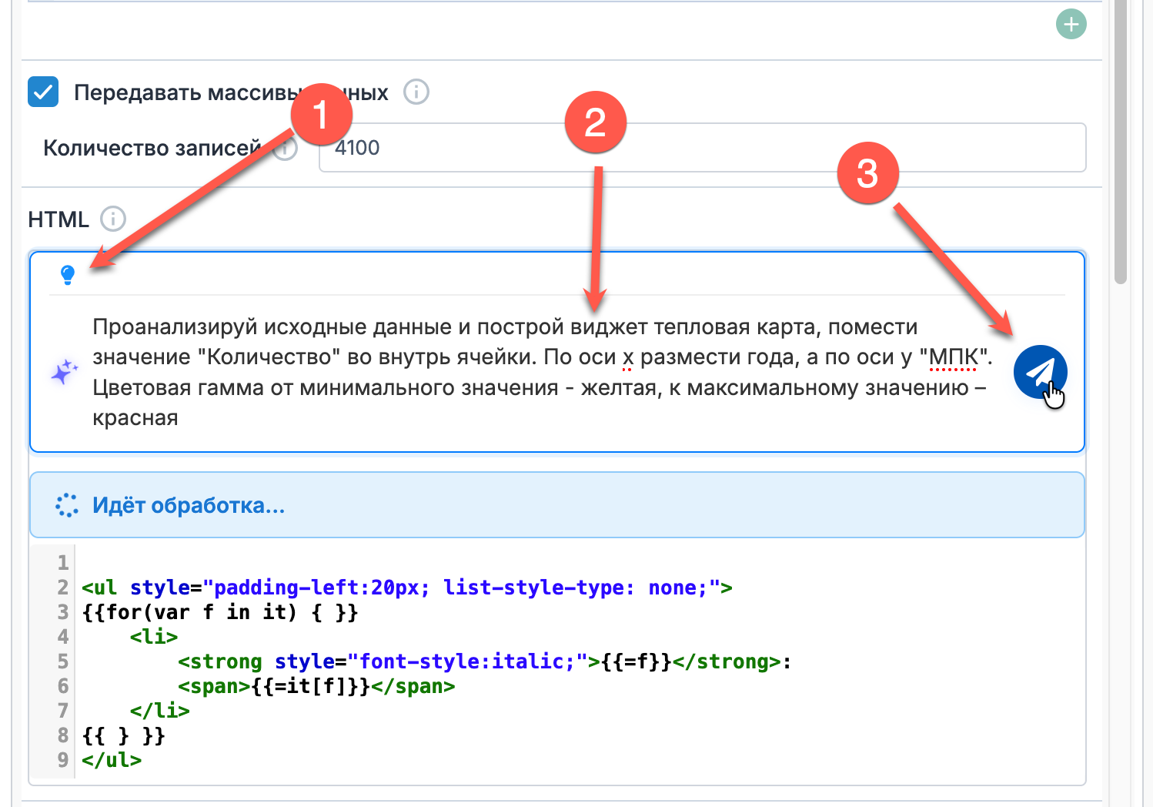
Task: Send the prompt with paper plane button
Action: pos(1039,372)
